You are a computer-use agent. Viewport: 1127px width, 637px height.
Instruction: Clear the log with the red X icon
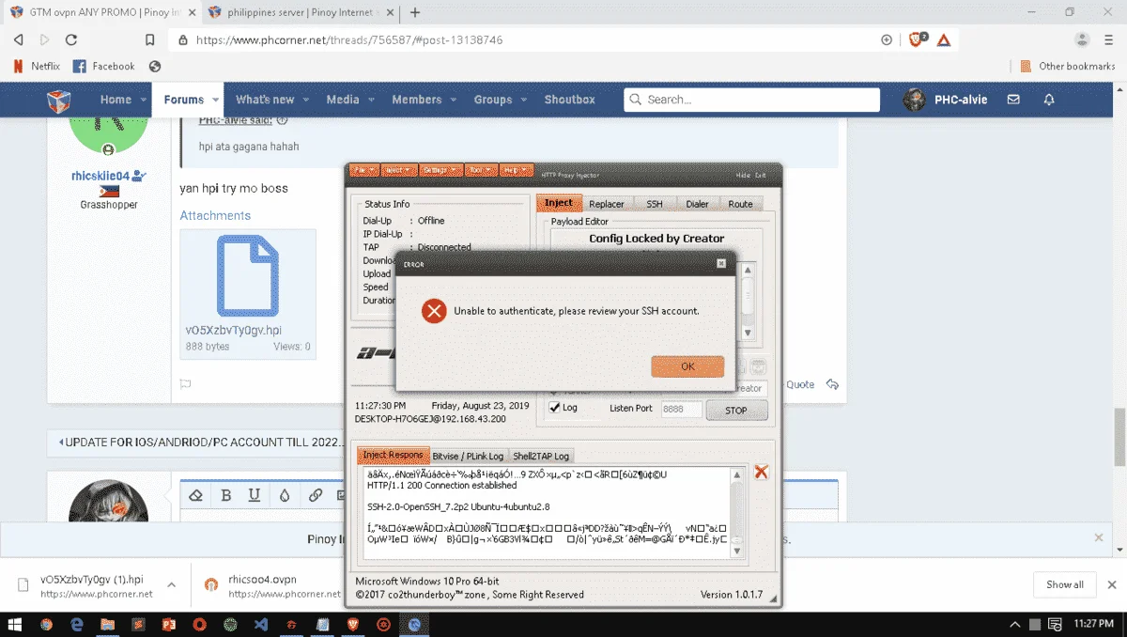coord(761,473)
